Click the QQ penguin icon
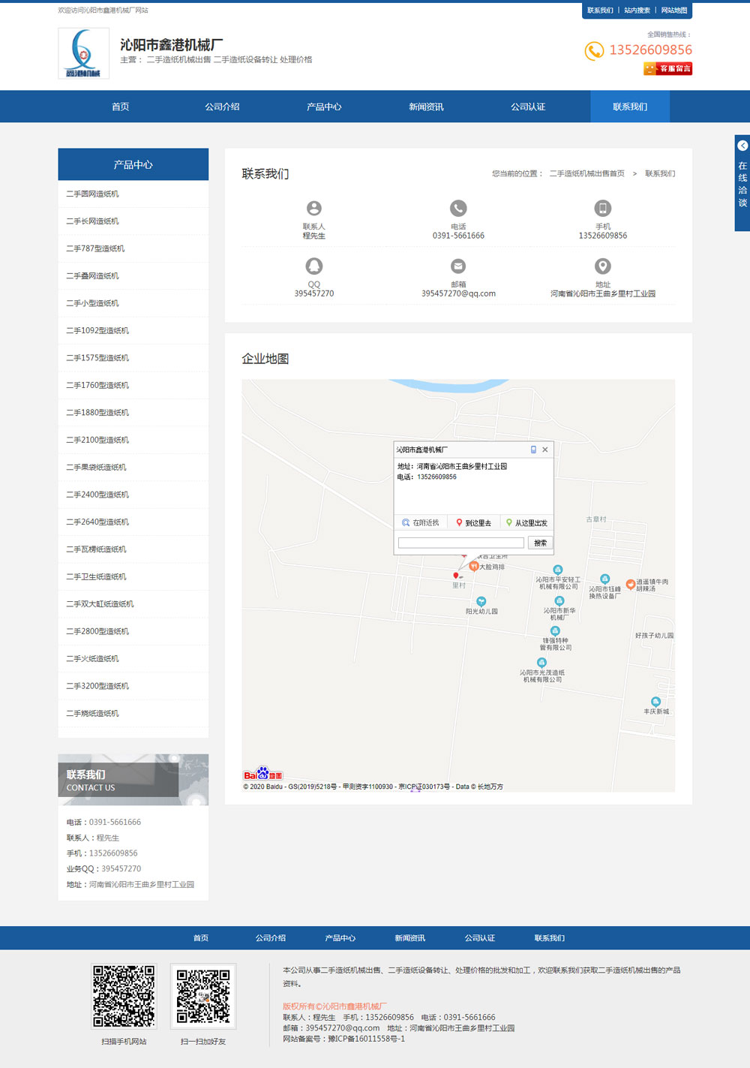 tap(313, 266)
